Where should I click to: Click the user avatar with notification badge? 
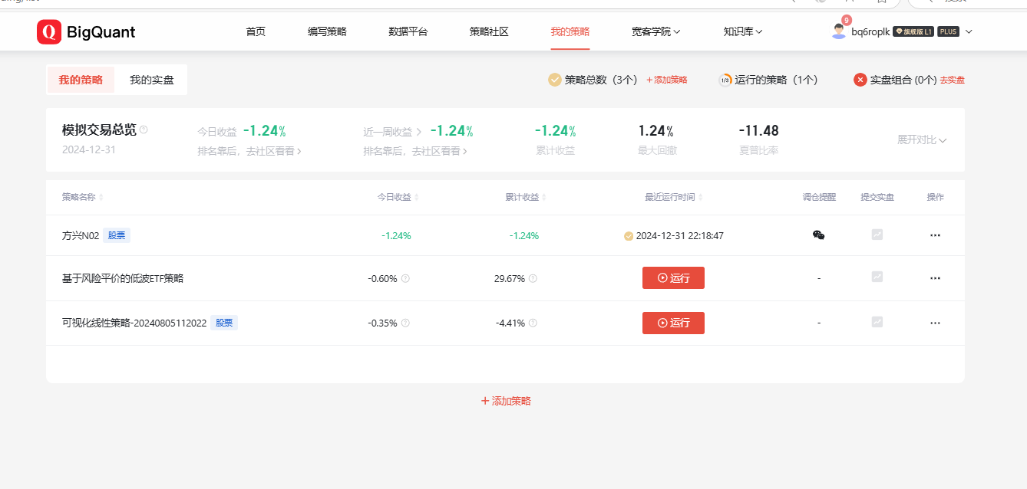(x=839, y=31)
